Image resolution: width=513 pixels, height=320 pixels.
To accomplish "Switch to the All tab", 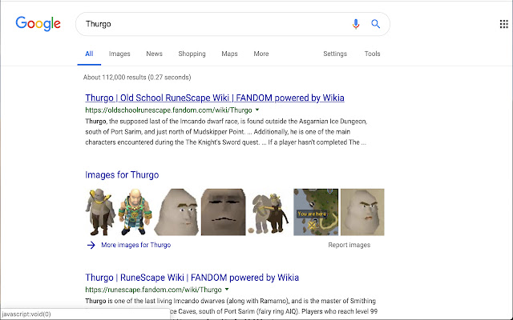I will pos(89,54).
